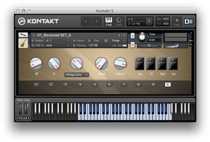Mute the instrument with M button
The image size is (210, 142).
[x=133, y=45]
